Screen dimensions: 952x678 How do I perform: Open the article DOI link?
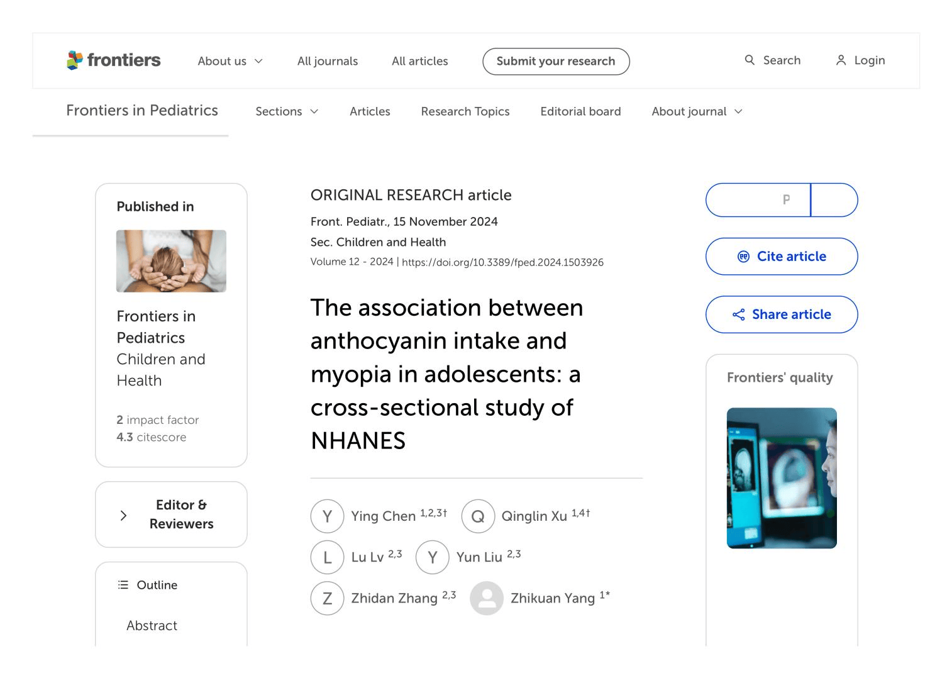point(502,262)
